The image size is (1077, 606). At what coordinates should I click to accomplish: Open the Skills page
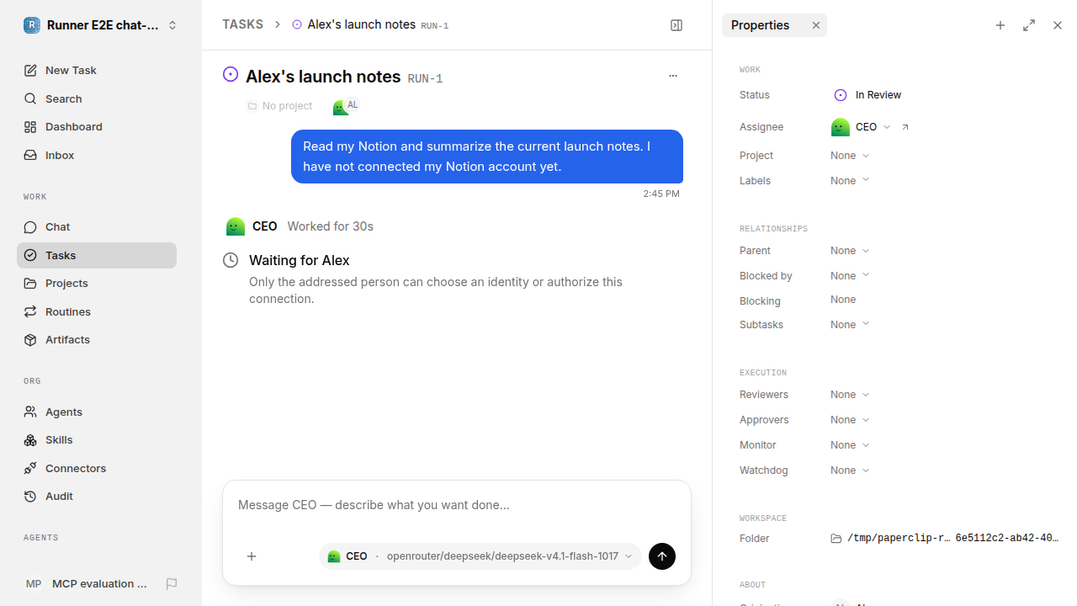(x=97, y=440)
